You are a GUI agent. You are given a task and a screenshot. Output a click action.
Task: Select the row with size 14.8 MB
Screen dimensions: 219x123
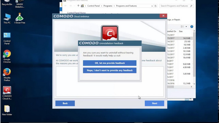pyautogui.click(x=180, y=38)
